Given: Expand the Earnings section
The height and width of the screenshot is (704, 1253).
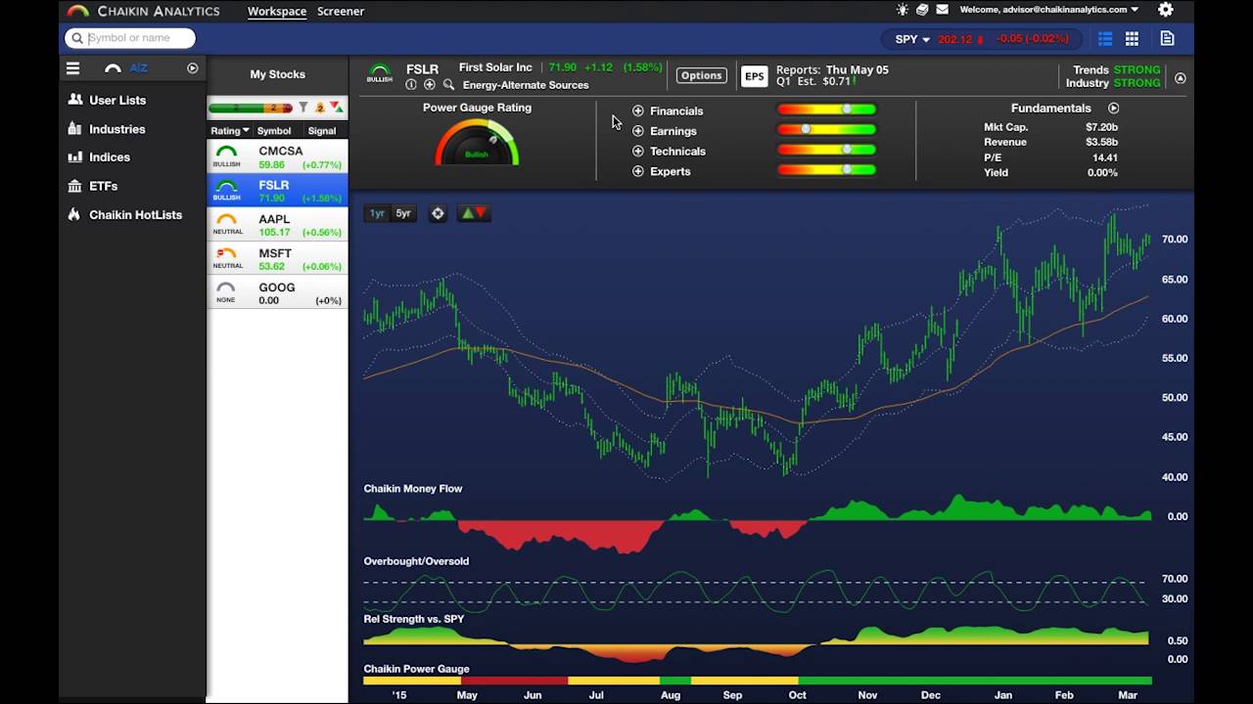Looking at the screenshot, I should click(638, 131).
